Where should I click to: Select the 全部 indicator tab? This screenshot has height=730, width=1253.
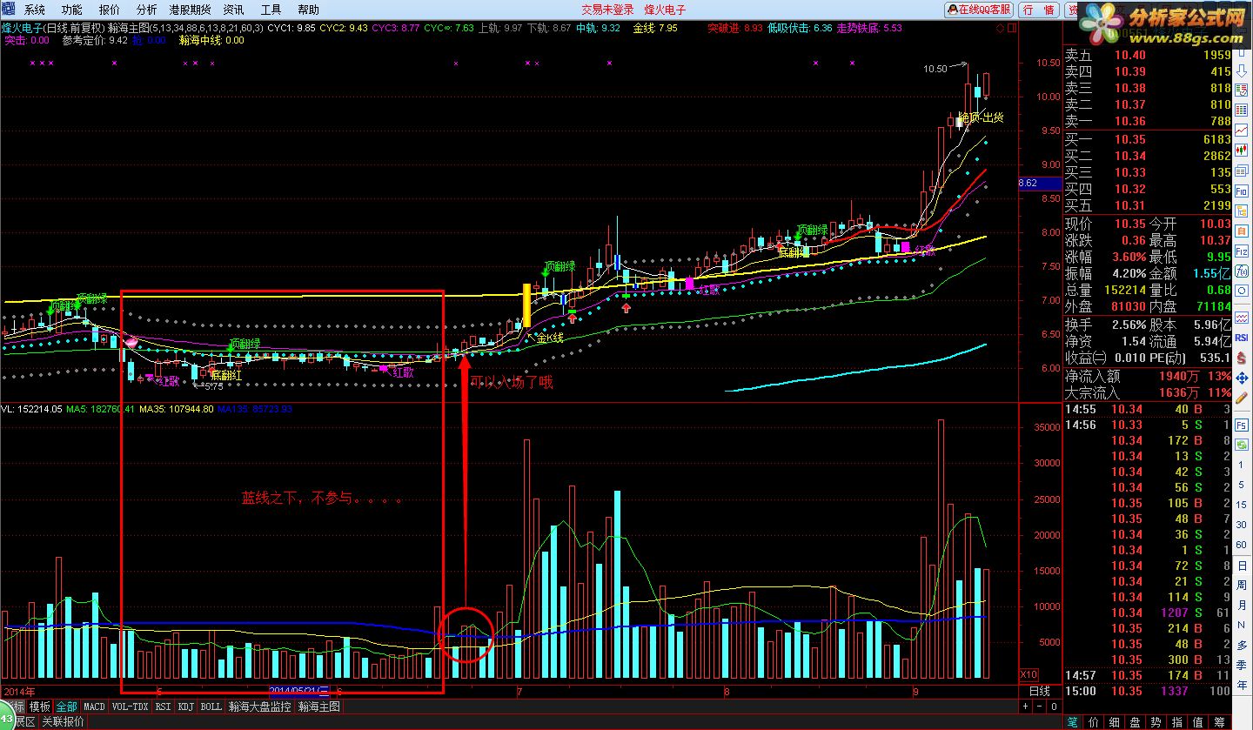[x=66, y=707]
